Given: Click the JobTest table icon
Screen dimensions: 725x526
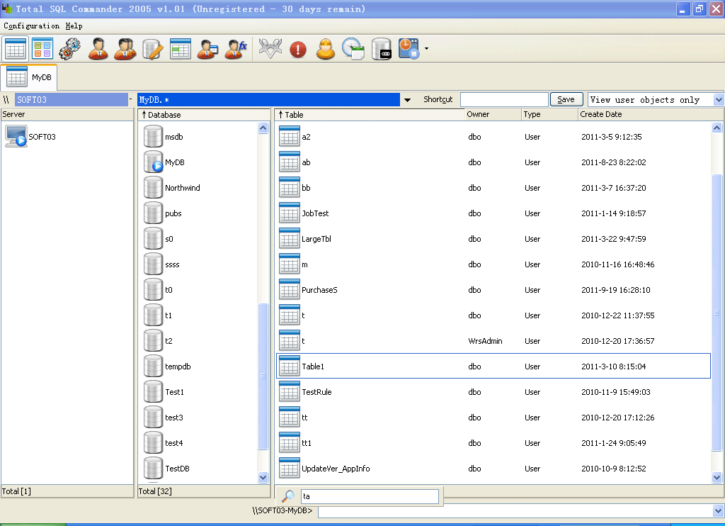Looking at the screenshot, I should click(x=290, y=213).
